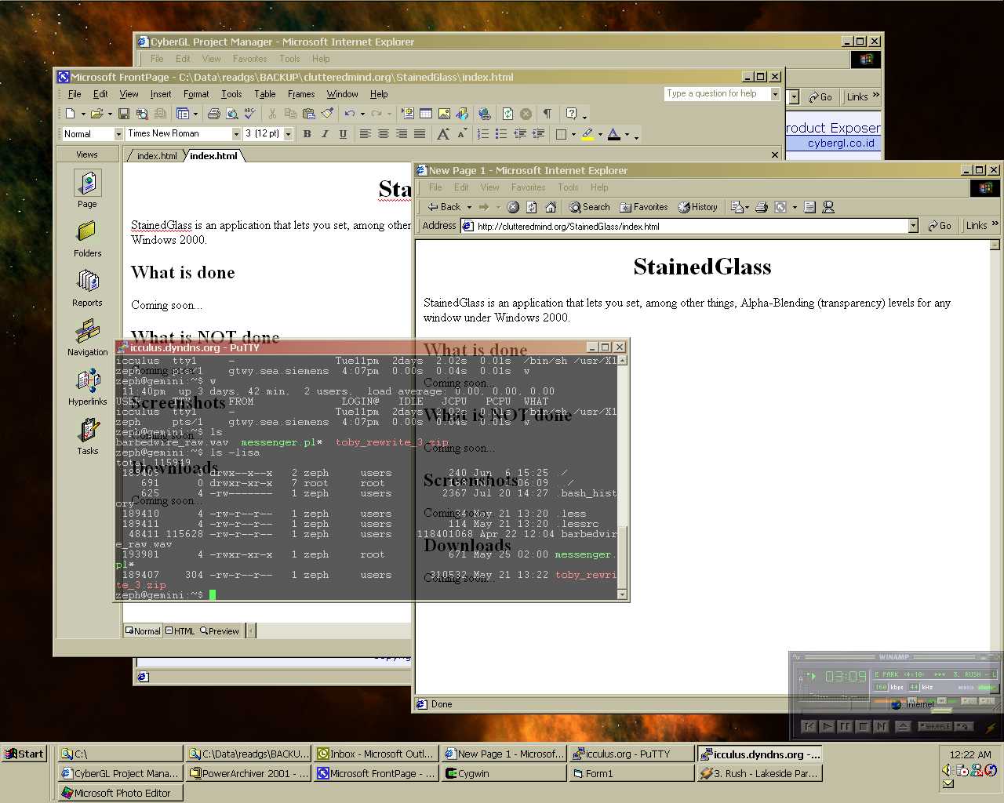The height and width of the screenshot is (803, 1004).
Task: Open Back history dropdown arrow in browser
Action: (x=469, y=207)
